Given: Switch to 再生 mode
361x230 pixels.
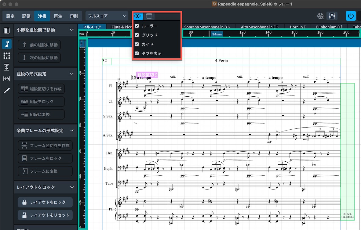Looking at the screenshot, I should [58, 16].
